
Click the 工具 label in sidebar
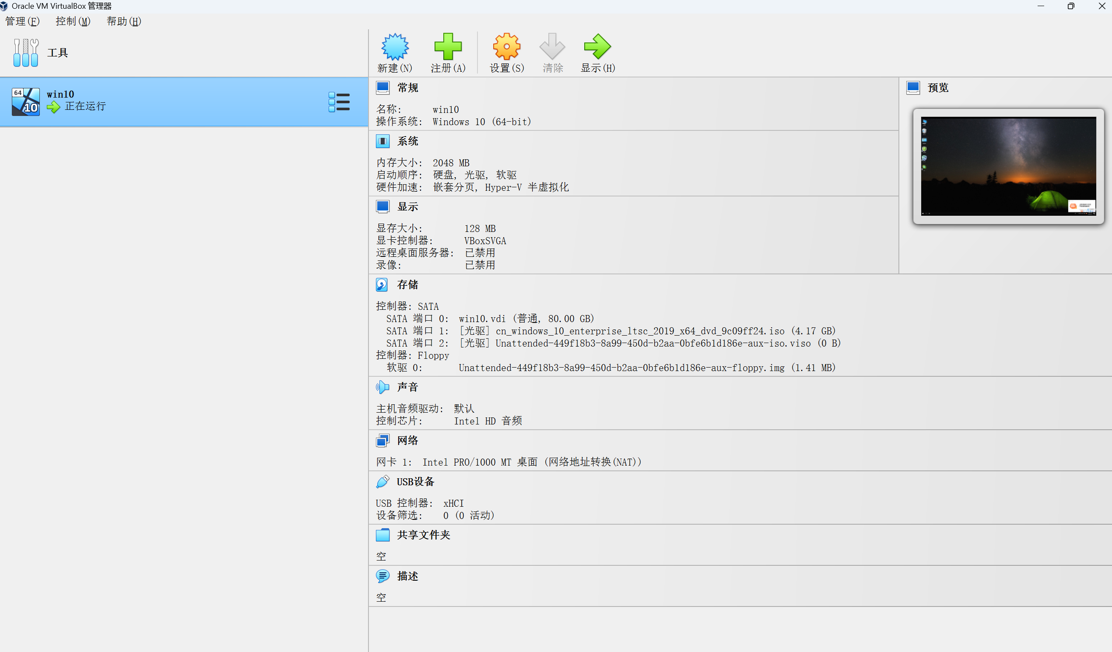(x=57, y=53)
